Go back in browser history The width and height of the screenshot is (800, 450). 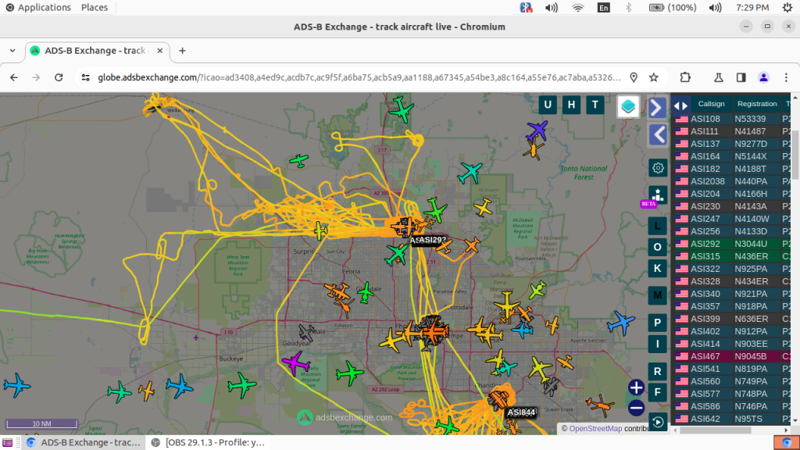point(14,77)
